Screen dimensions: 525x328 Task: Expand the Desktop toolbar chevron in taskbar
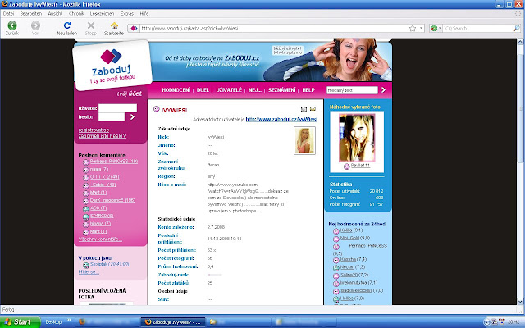pyautogui.click(x=69, y=320)
